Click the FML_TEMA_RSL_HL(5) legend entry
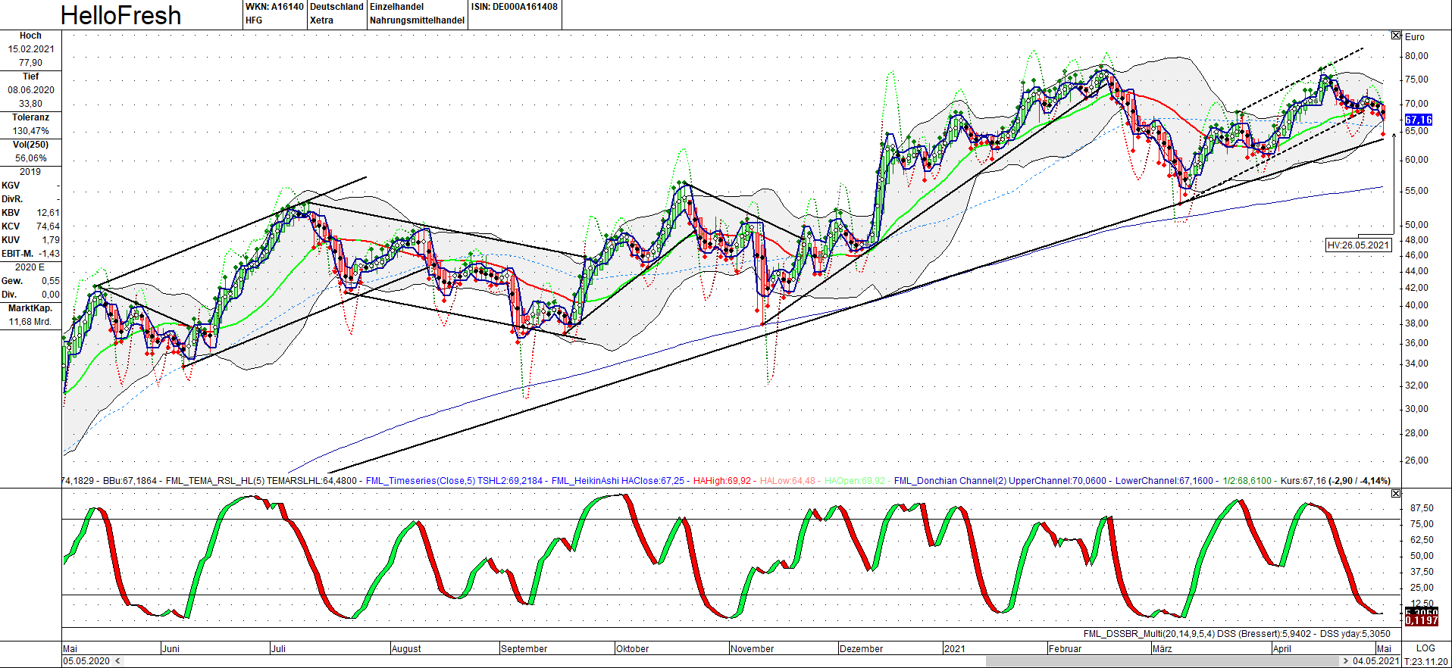The height and width of the screenshot is (668, 1452). click(261, 481)
